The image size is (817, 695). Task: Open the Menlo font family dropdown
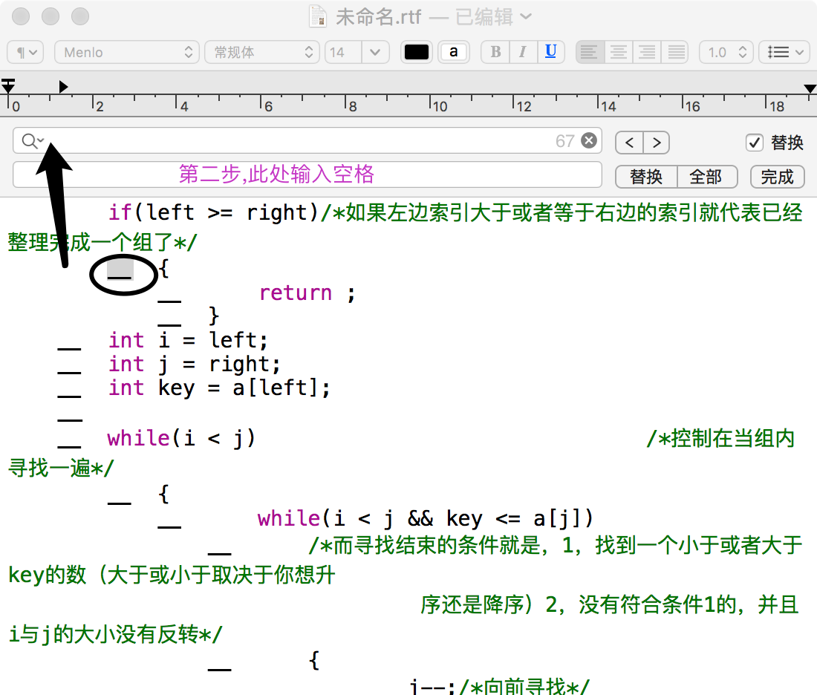[126, 52]
